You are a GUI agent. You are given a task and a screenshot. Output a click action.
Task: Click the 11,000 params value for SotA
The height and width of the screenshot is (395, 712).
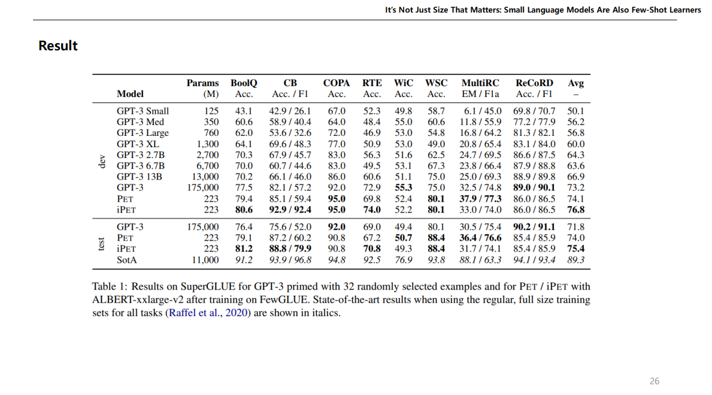(205, 260)
